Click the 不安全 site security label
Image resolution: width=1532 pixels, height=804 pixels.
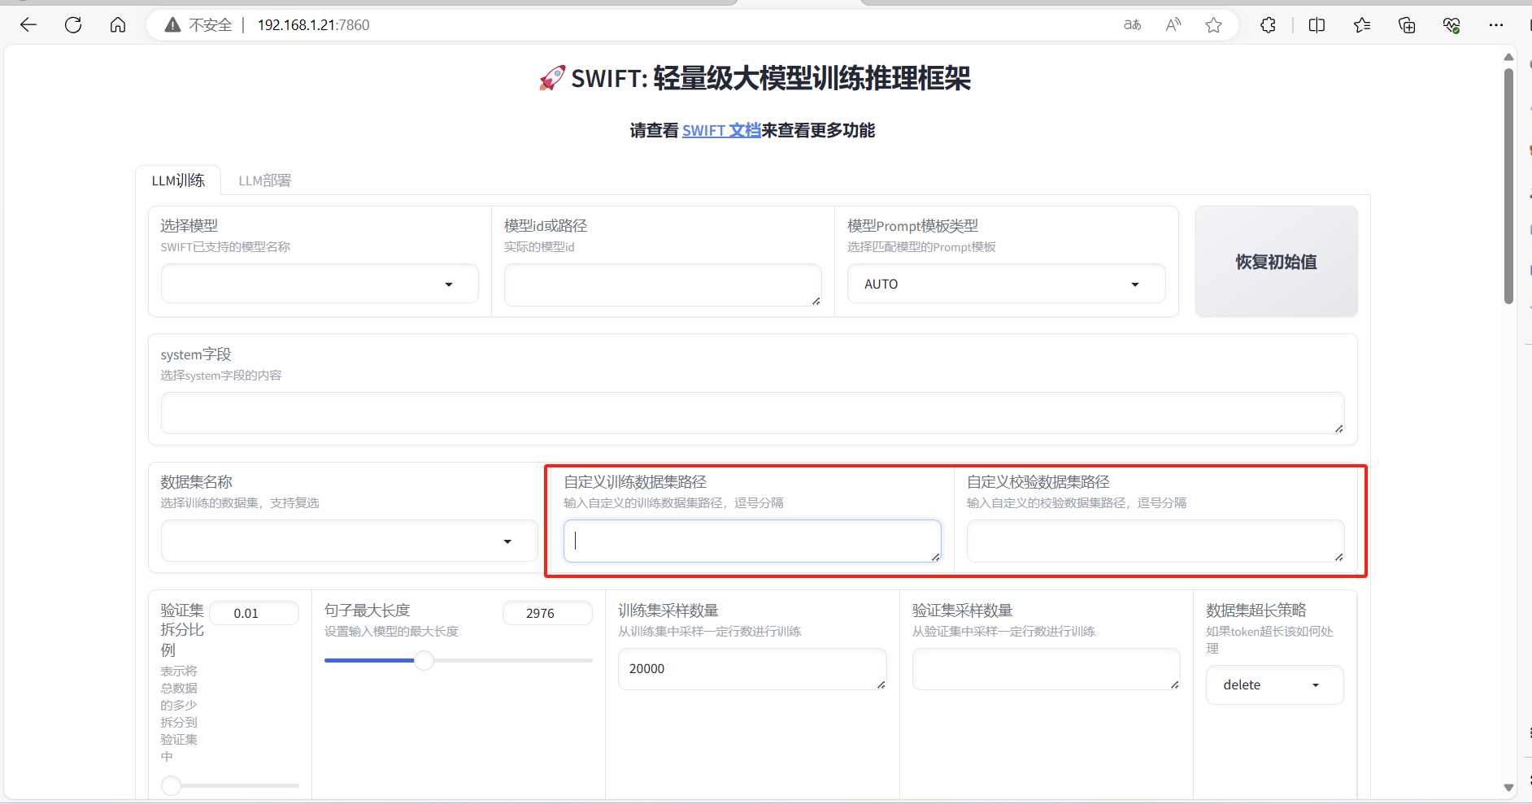point(211,25)
